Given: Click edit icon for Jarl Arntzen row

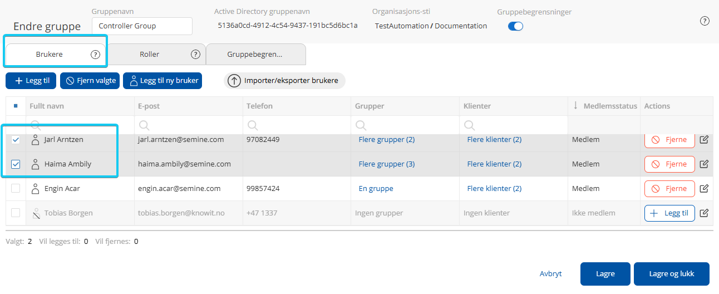Looking at the screenshot, I should click(x=704, y=140).
